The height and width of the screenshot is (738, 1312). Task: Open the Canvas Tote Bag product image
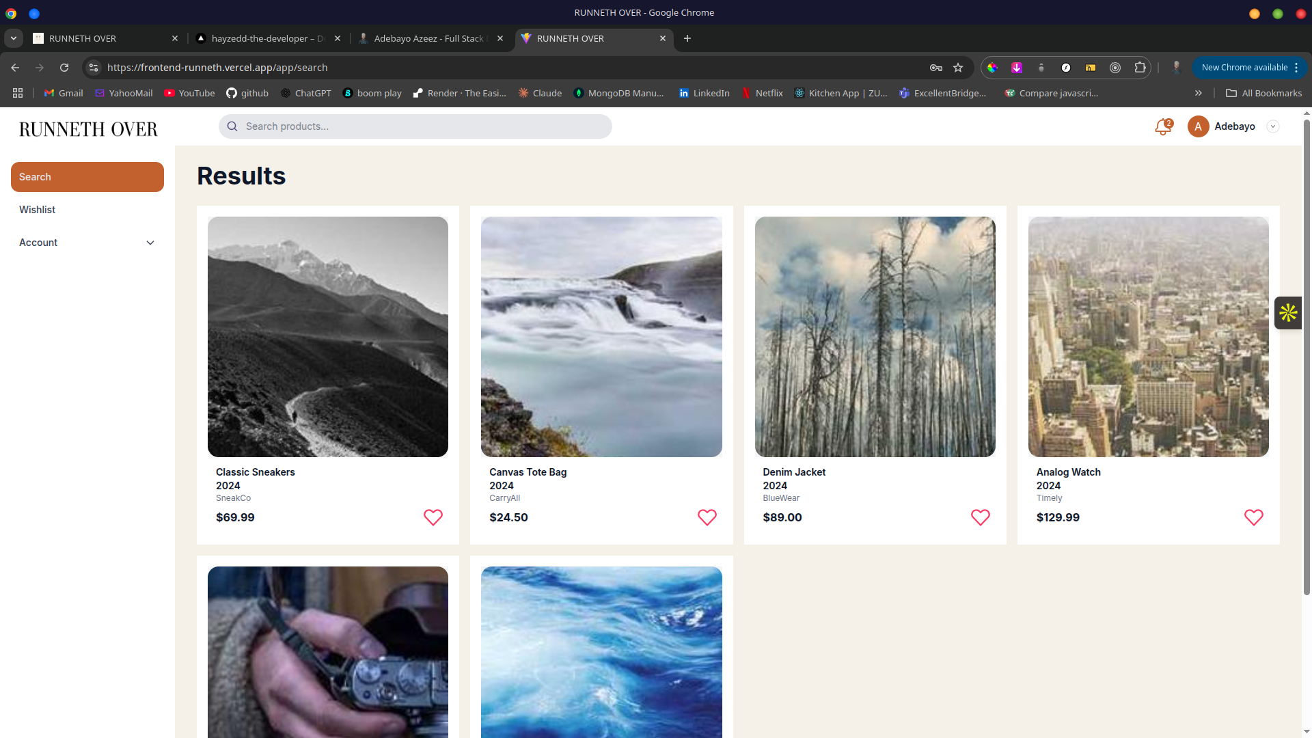pos(601,337)
